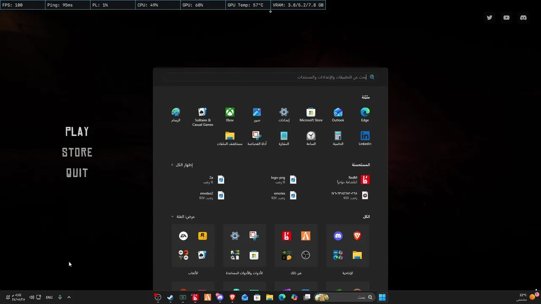Open Outlook in the pinned section
The width and height of the screenshot is (541, 304).
tap(338, 114)
